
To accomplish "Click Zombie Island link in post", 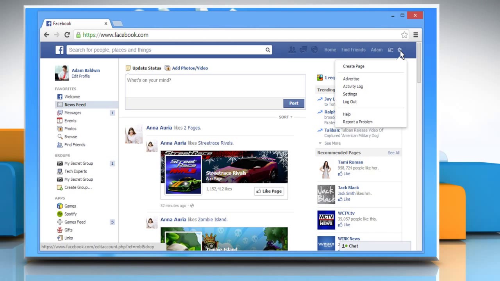I will 212,219.
